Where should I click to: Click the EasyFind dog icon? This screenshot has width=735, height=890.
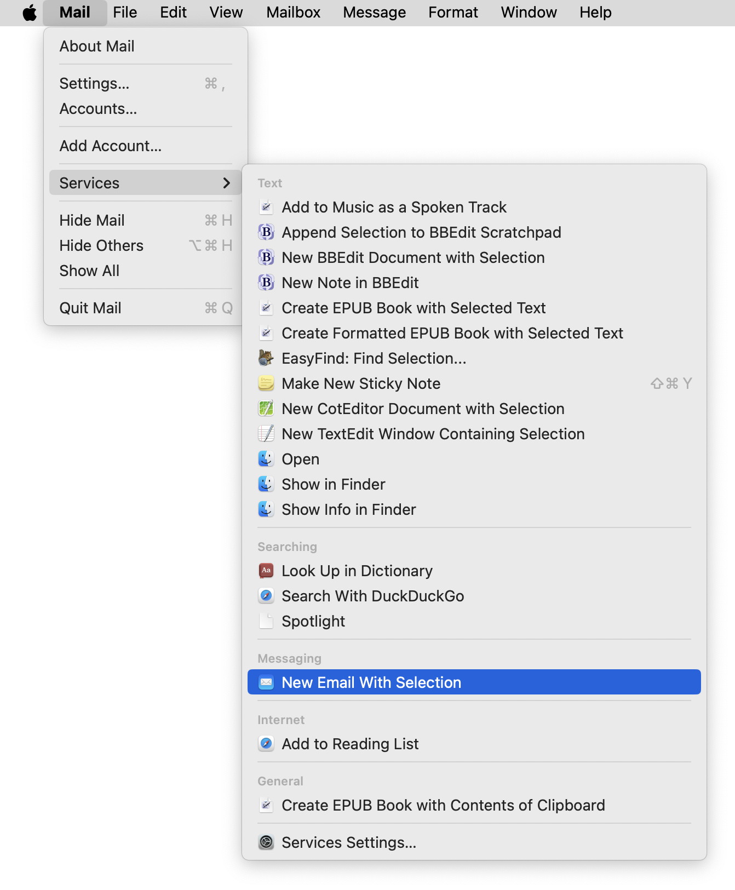tap(266, 358)
